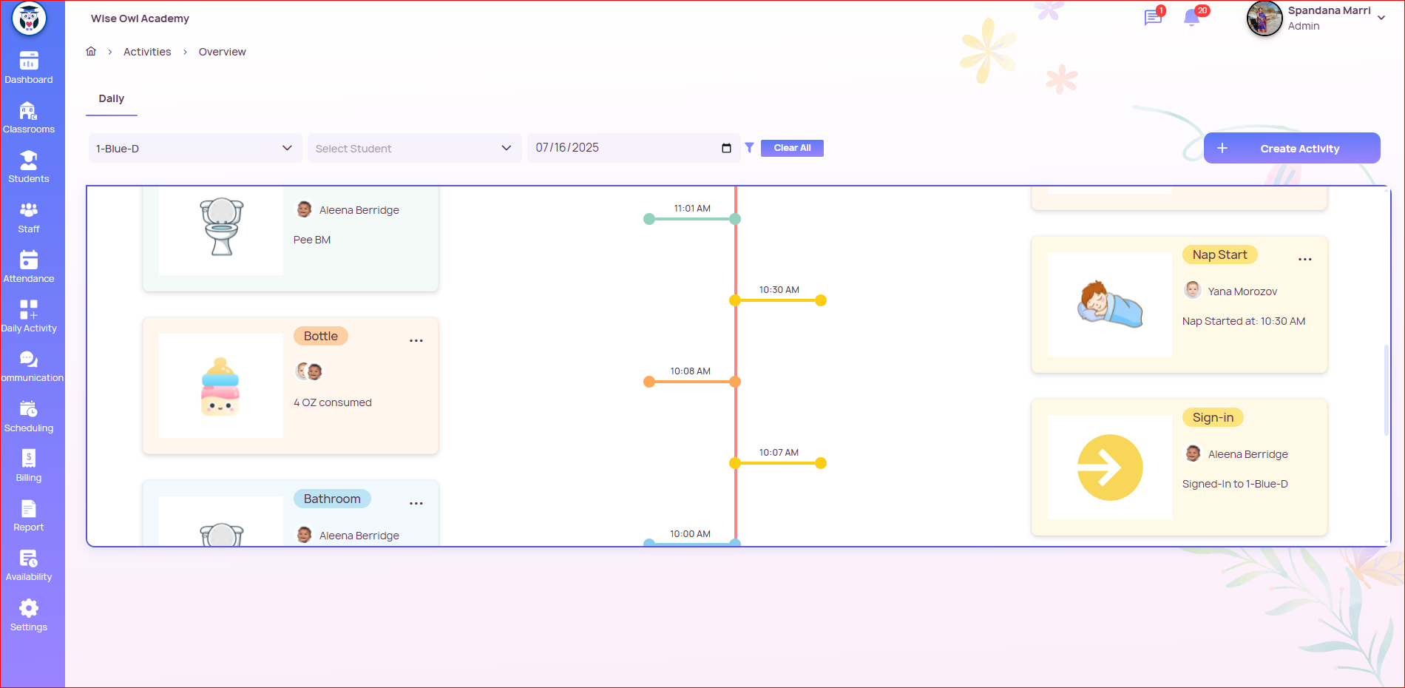The width and height of the screenshot is (1405, 688).
Task: Click the filter funnel icon
Action: pyautogui.click(x=749, y=148)
